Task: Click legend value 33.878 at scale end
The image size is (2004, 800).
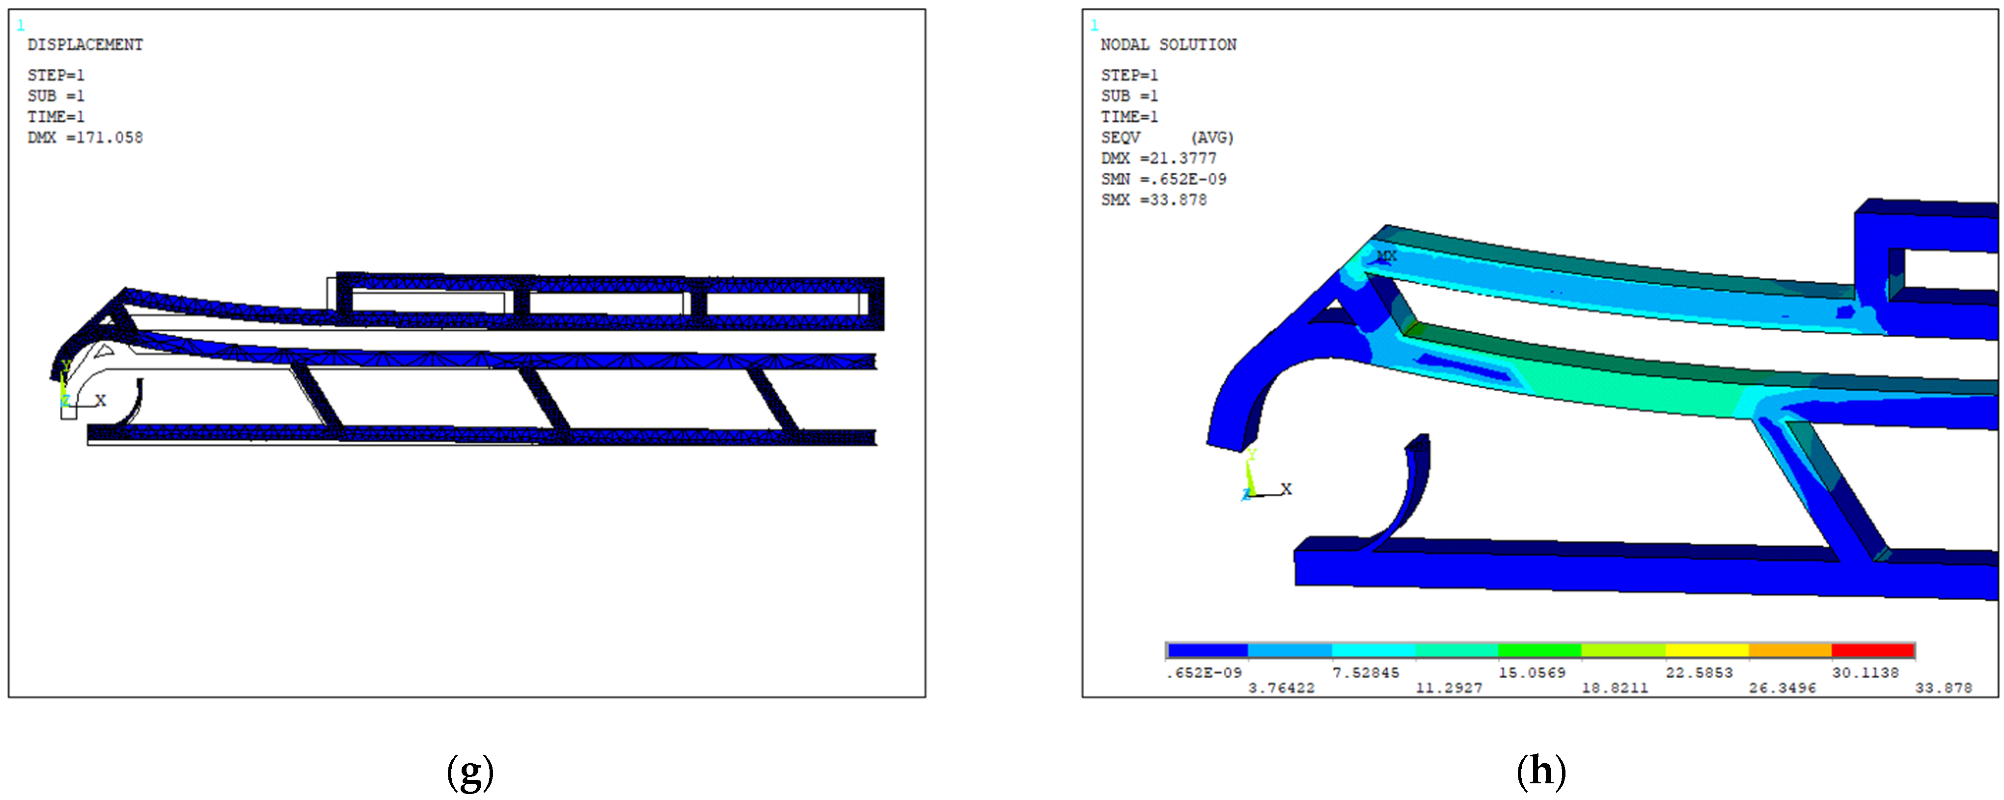Action: [x=1943, y=688]
